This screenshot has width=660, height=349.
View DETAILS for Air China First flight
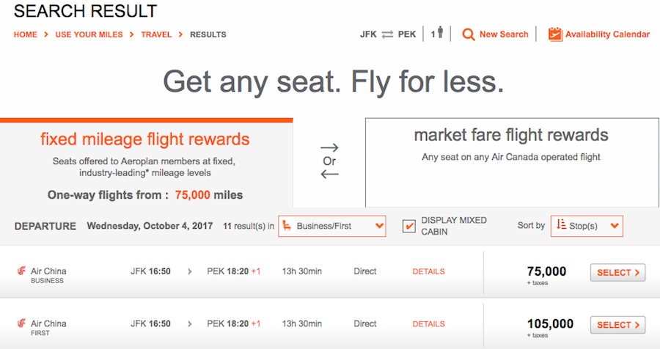pos(428,324)
